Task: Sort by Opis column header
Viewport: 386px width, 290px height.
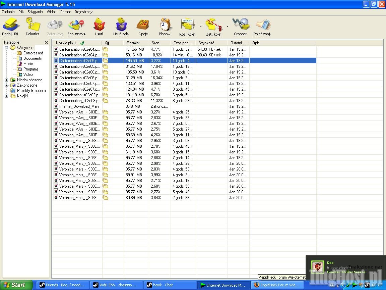Action: pyautogui.click(x=282, y=43)
